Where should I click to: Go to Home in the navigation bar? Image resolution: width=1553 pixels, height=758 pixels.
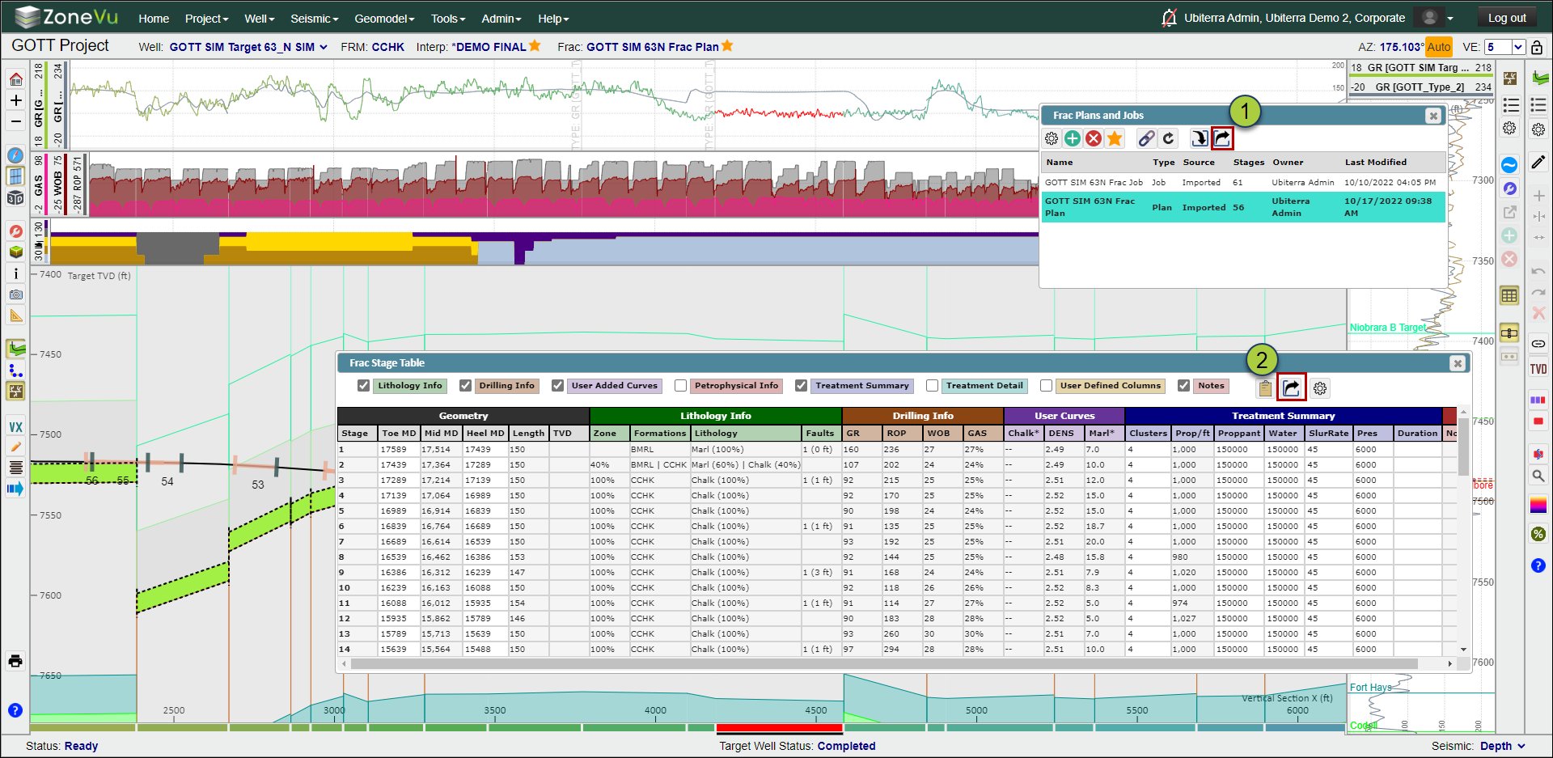[154, 19]
